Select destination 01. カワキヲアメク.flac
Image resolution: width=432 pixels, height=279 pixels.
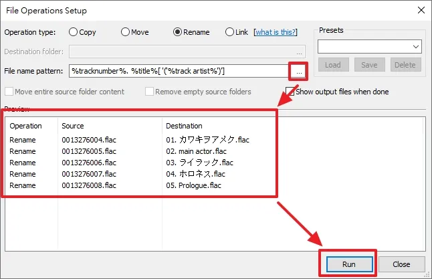click(208, 140)
